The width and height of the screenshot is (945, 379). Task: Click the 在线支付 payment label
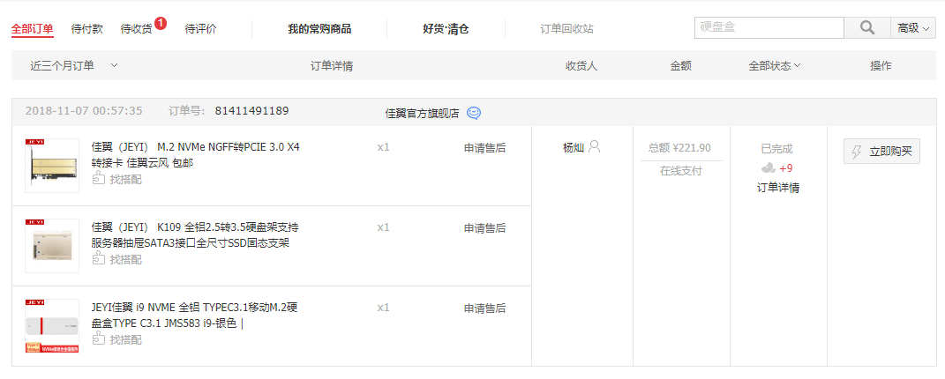[681, 171]
